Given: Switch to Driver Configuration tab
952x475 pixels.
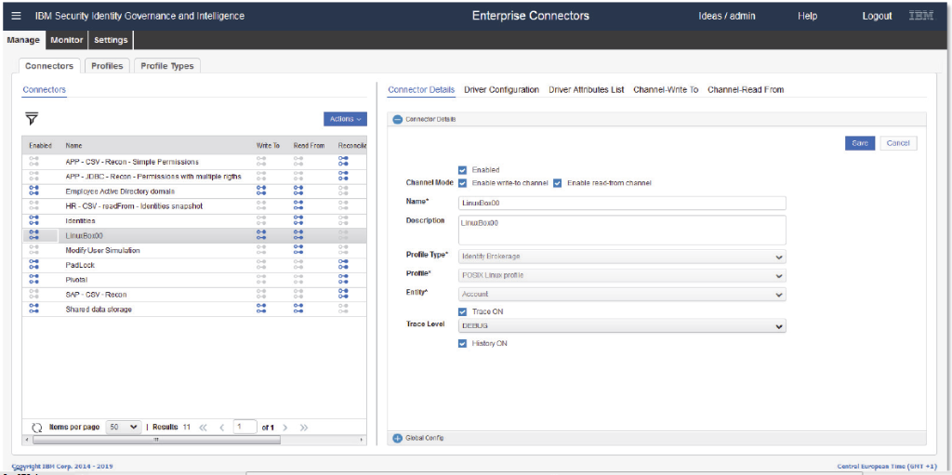Looking at the screenshot, I should point(501,90).
